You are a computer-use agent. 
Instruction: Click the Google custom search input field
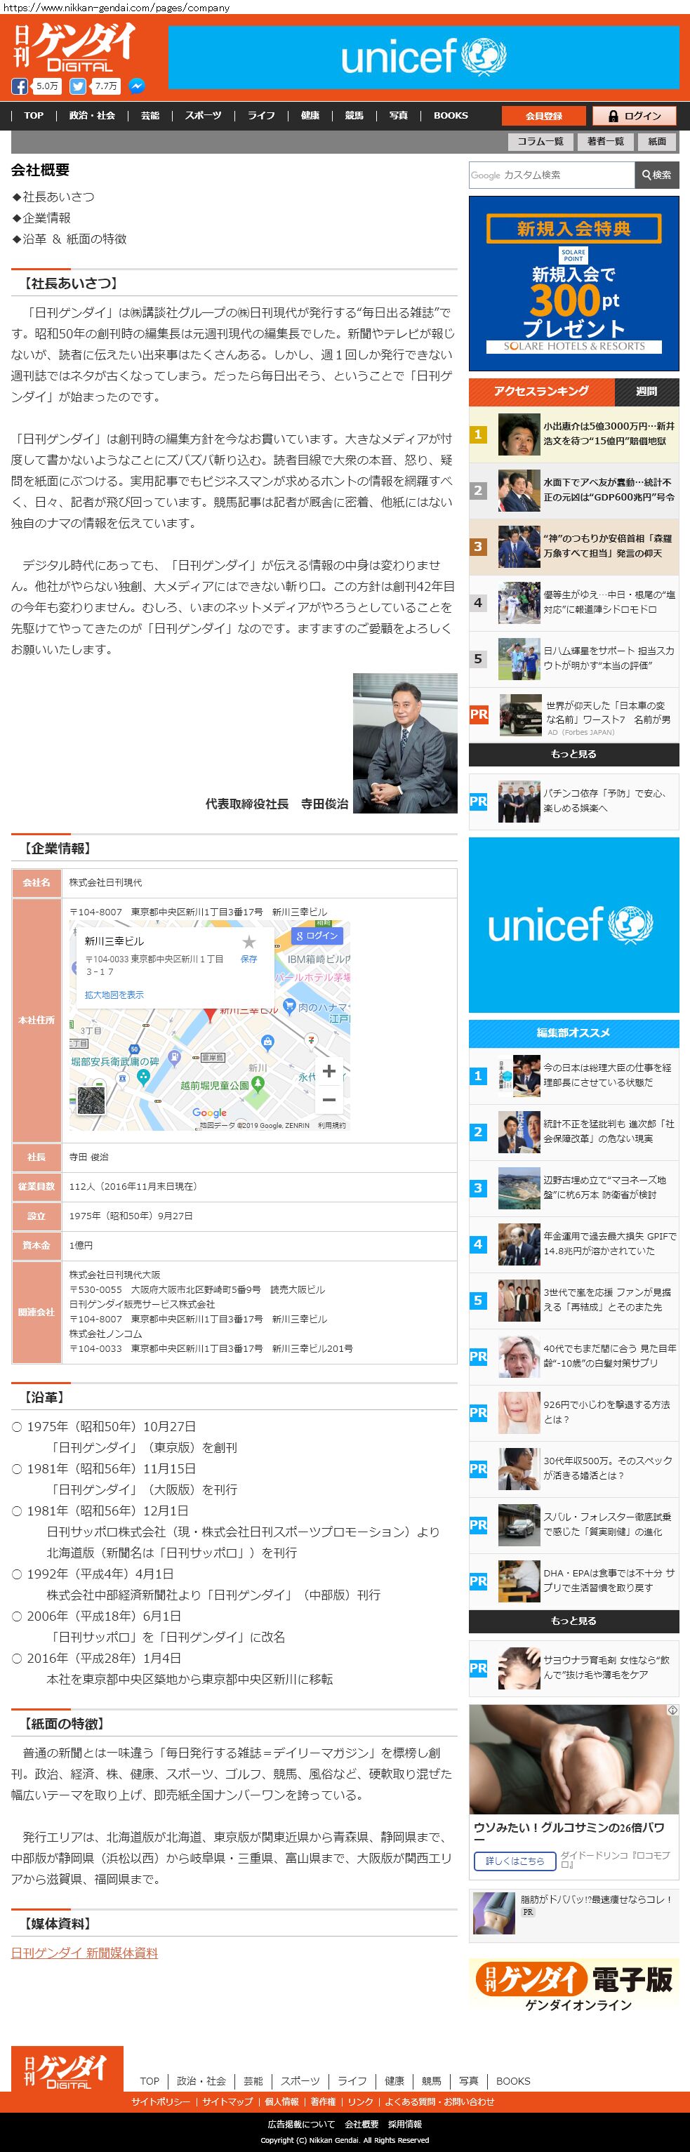click(x=551, y=175)
